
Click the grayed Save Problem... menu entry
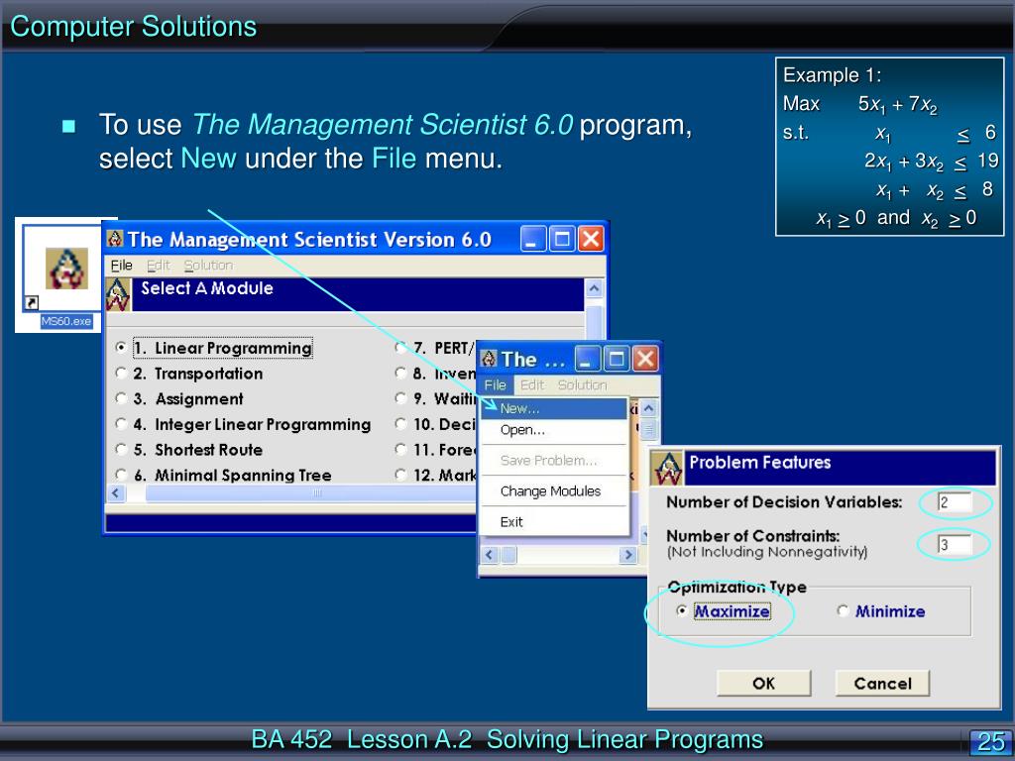pos(553,460)
